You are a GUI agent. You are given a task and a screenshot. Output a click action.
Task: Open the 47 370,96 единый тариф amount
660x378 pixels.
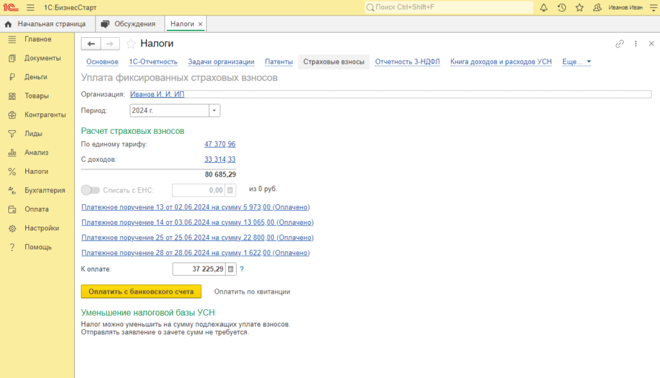click(x=220, y=144)
